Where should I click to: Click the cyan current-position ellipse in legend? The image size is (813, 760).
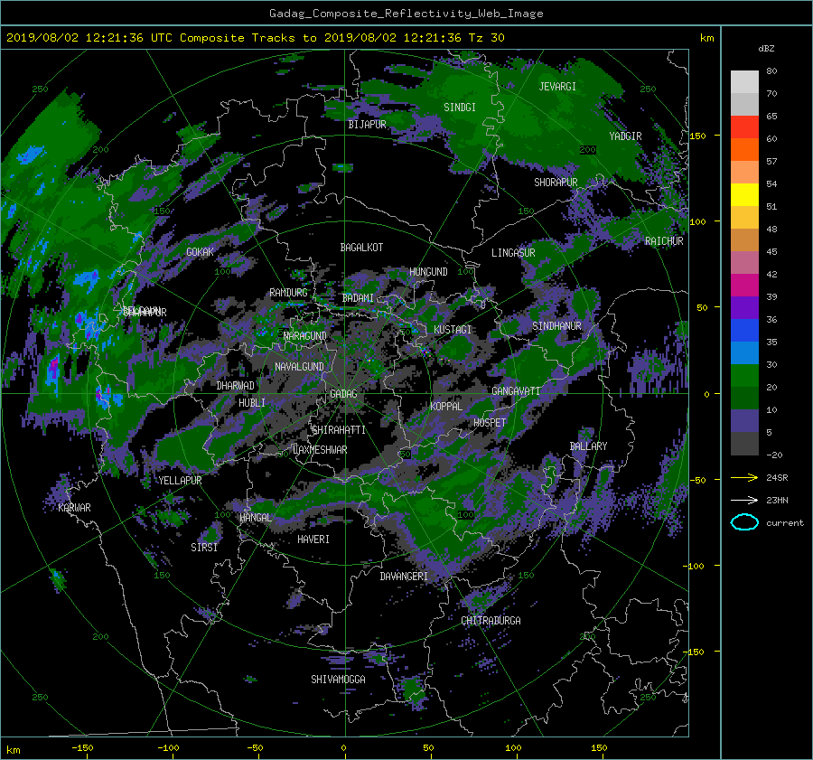click(x=744, y=522)
